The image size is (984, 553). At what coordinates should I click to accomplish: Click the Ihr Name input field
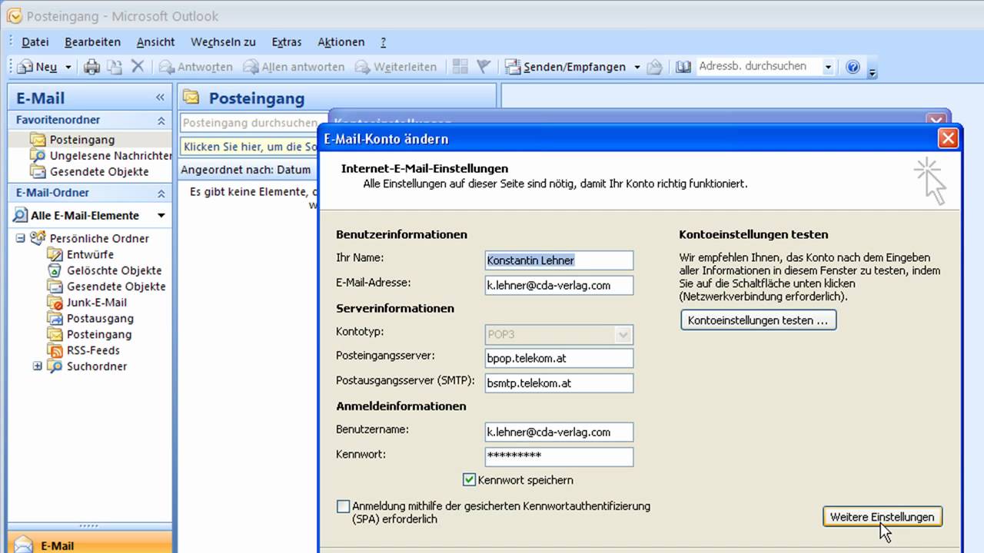(560, 260)
